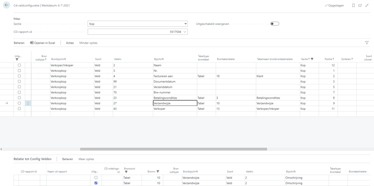Click the Factureren aan cell
The image size is (374, 186).
click(175, 76)
